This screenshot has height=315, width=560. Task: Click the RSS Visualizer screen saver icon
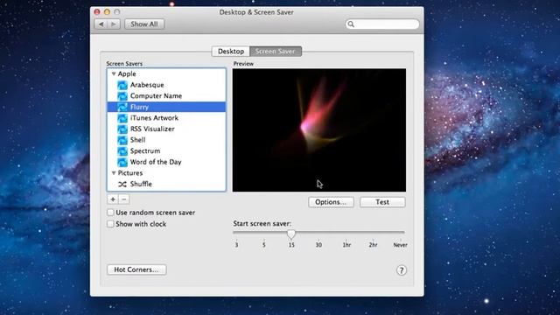(122, 129)
